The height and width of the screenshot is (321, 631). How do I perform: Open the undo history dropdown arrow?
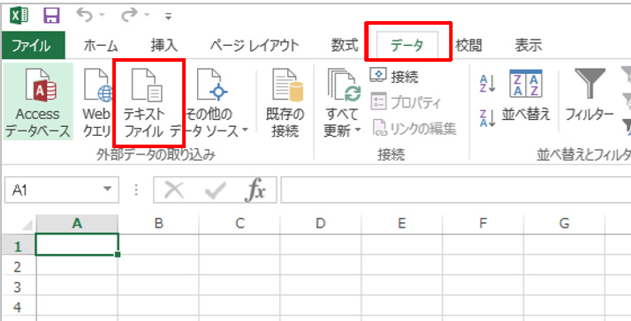pyautogui.click(x=102, y=16)
